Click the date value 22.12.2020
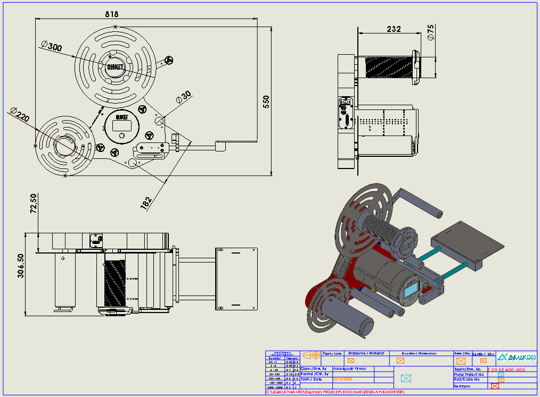This screenshot has height=397, width=540. pyautogui.click(x=342, y=379)
